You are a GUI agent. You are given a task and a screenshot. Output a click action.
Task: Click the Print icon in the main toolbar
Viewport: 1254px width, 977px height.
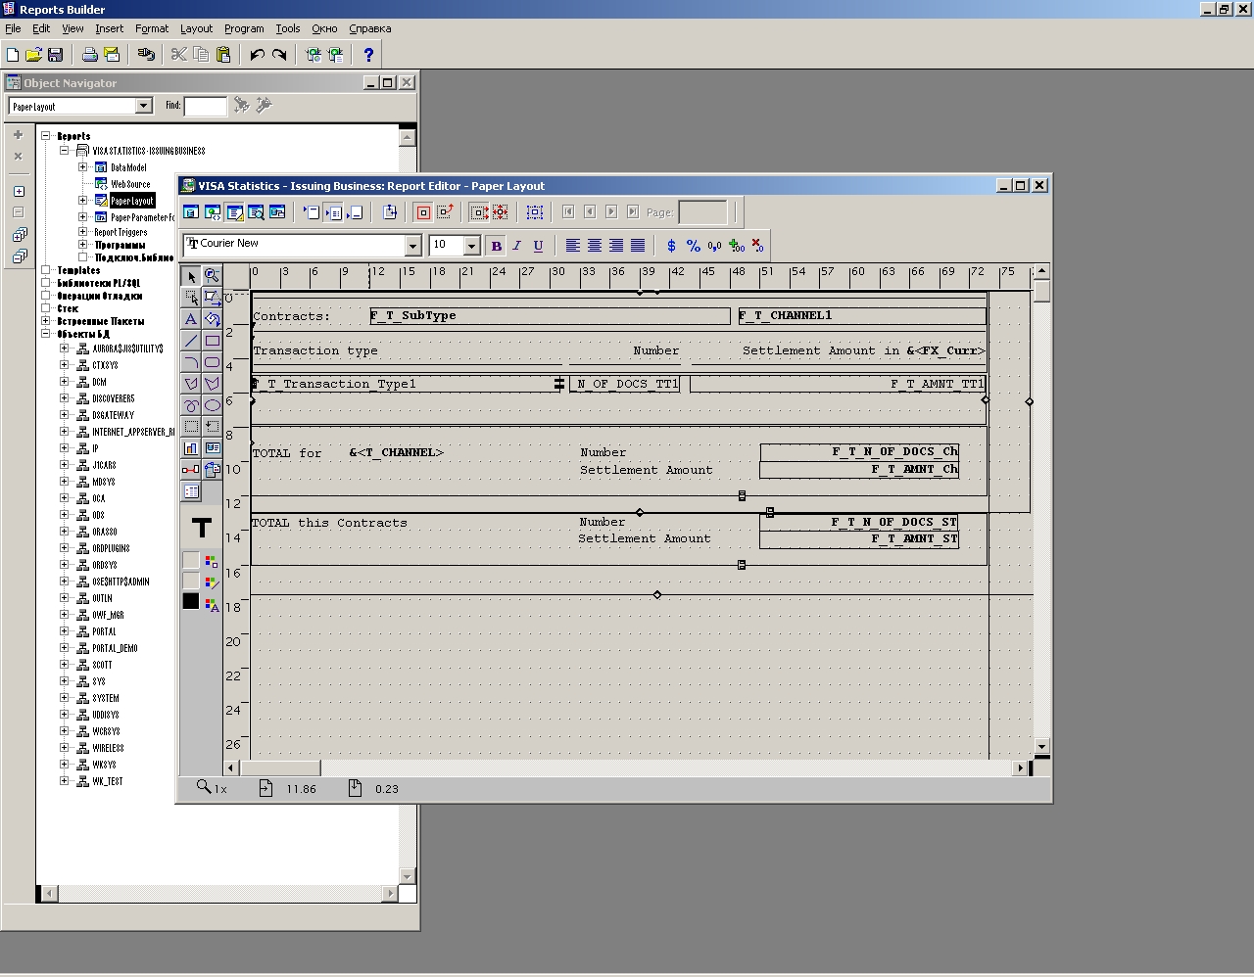89,55
